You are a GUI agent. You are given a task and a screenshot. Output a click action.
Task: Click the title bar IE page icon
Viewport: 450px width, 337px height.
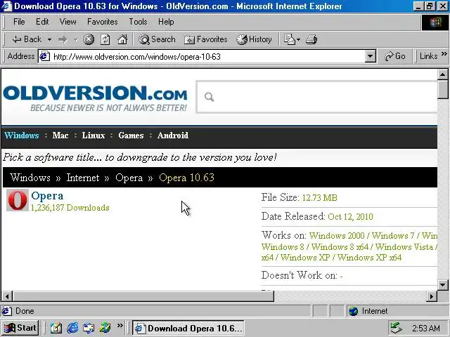tap(6, 6)
